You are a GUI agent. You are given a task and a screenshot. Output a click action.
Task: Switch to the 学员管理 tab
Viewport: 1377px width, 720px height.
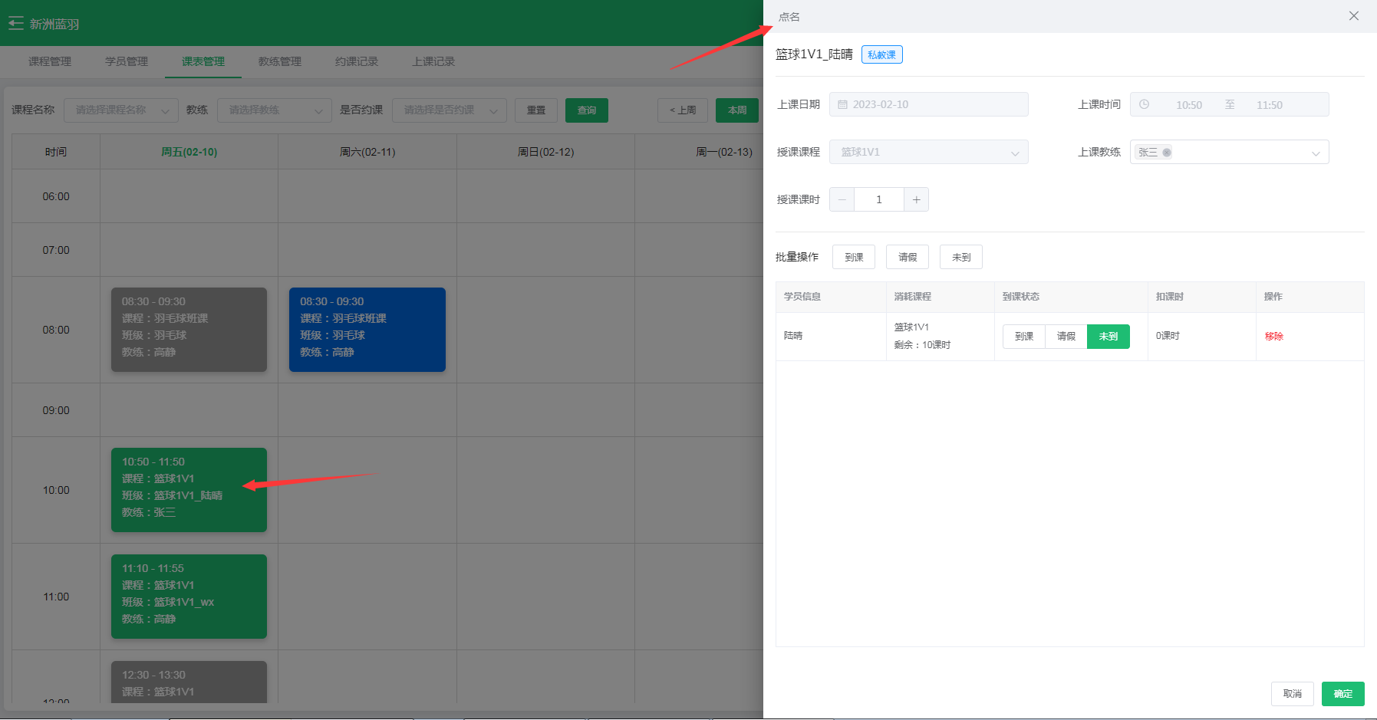point(127,61)
